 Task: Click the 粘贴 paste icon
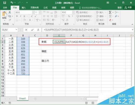click(x=4, y=14)
